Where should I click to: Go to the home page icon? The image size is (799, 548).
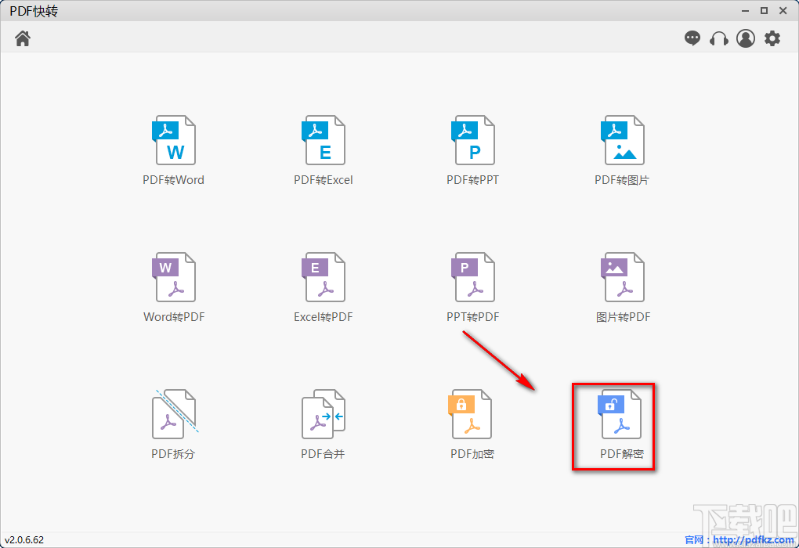click(23, 38)
